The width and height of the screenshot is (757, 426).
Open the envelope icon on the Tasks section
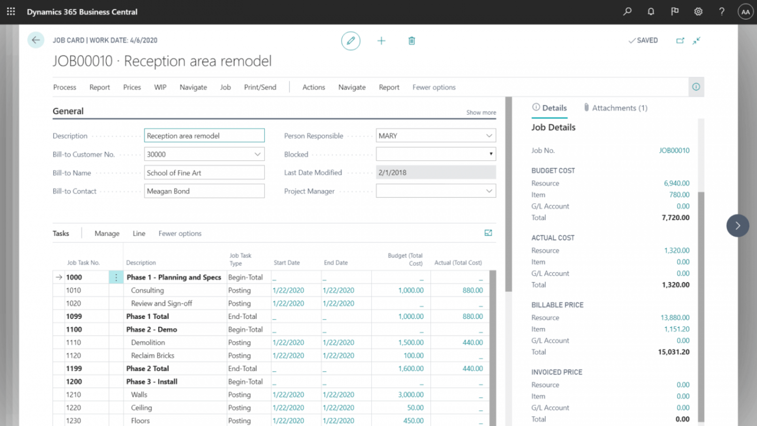[x=488, y=233]
